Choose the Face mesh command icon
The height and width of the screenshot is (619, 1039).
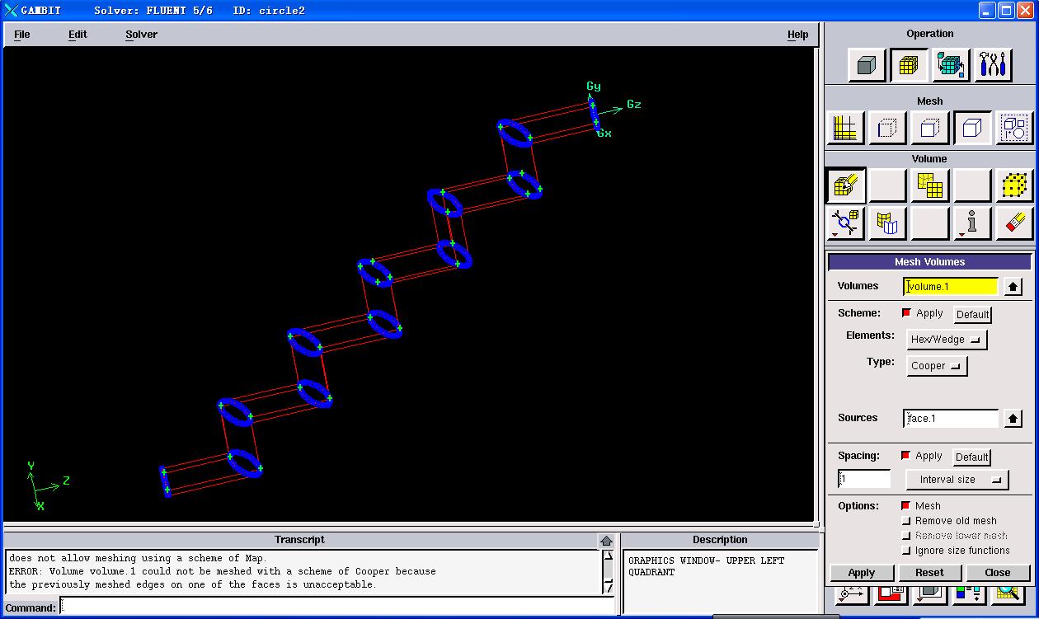tap(929, 128)
